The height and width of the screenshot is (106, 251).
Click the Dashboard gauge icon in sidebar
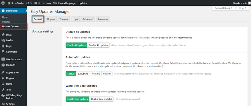[x=3, y=11]
